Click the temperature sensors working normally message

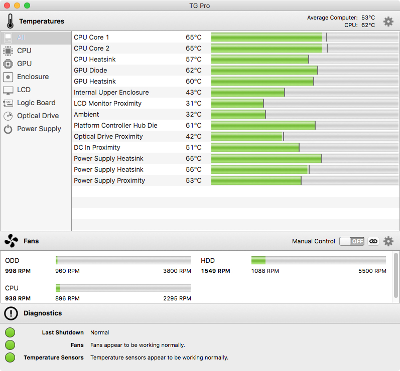coord(159,357)
